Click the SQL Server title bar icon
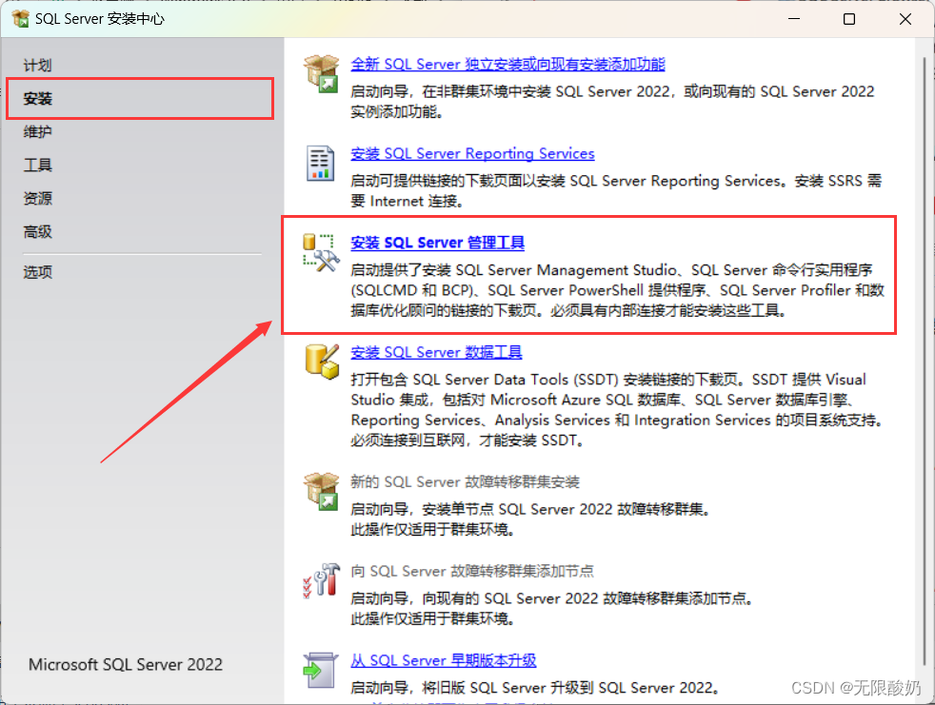935x705 pixels. [19, 19]
